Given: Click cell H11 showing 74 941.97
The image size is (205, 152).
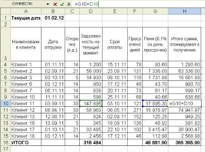Looking at the screenshot, I should click(184, 110).
